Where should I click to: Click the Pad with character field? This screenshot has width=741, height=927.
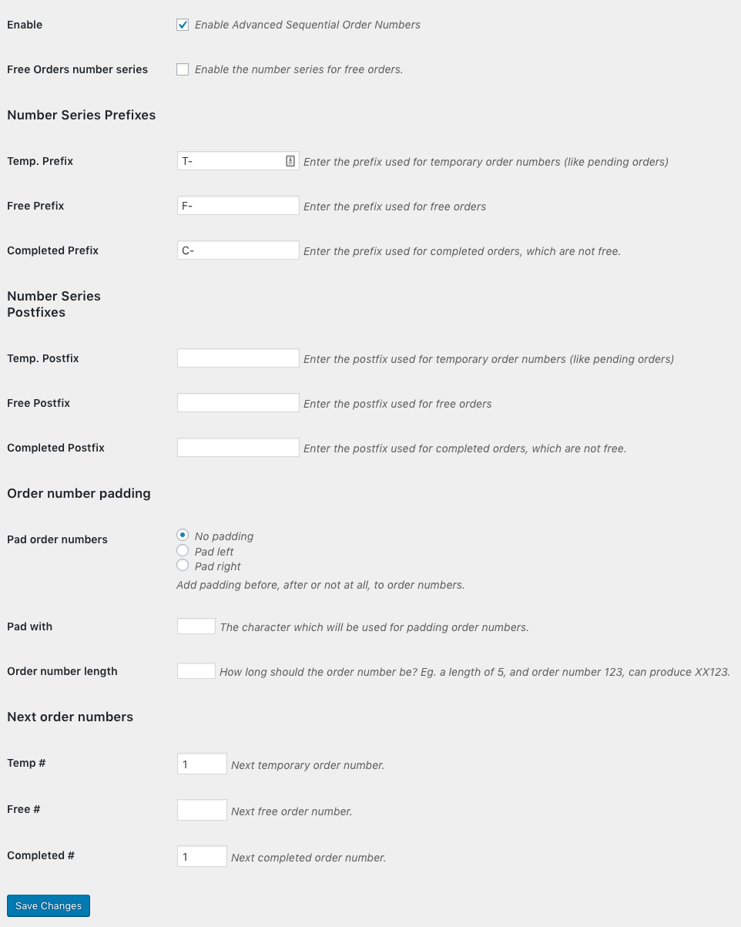click(196, 626)
